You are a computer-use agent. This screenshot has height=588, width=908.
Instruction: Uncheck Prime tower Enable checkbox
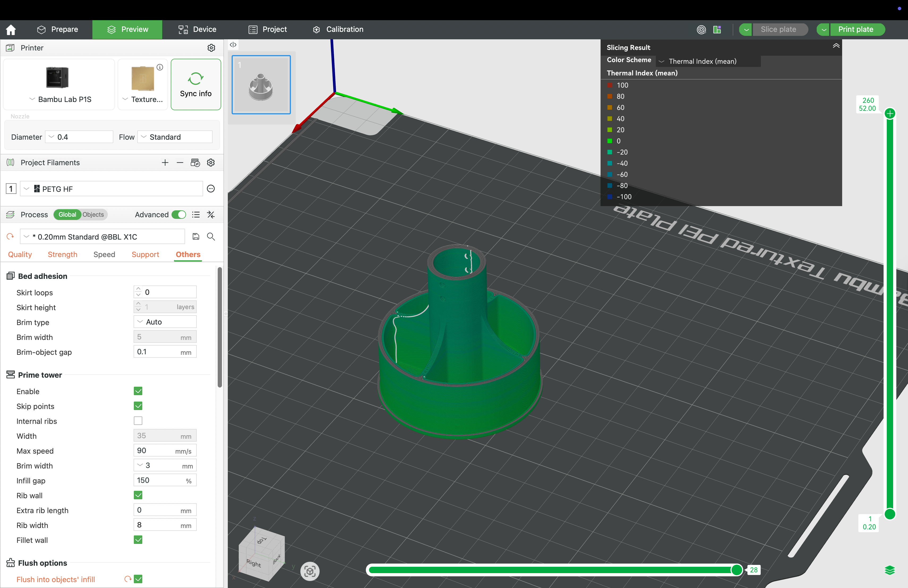[138, 391]
